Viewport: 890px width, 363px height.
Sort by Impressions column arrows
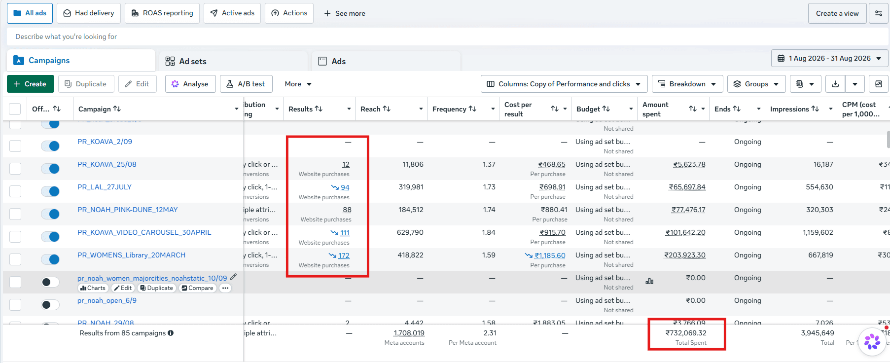click(815, 109)
